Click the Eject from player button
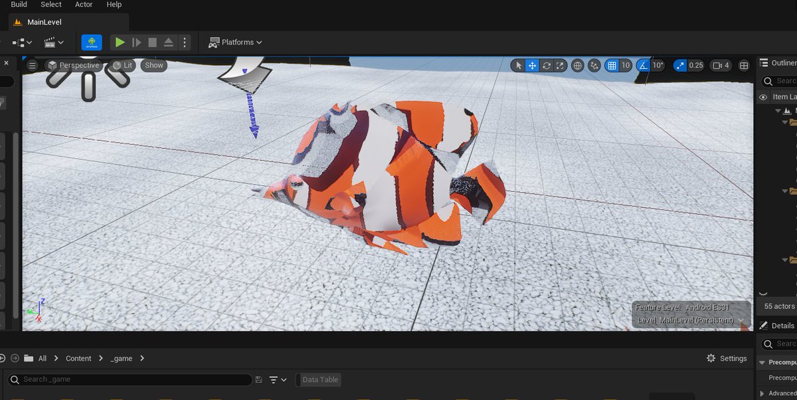Image resolution: width=797 pixels, height=400 pixels. point(168,43)
